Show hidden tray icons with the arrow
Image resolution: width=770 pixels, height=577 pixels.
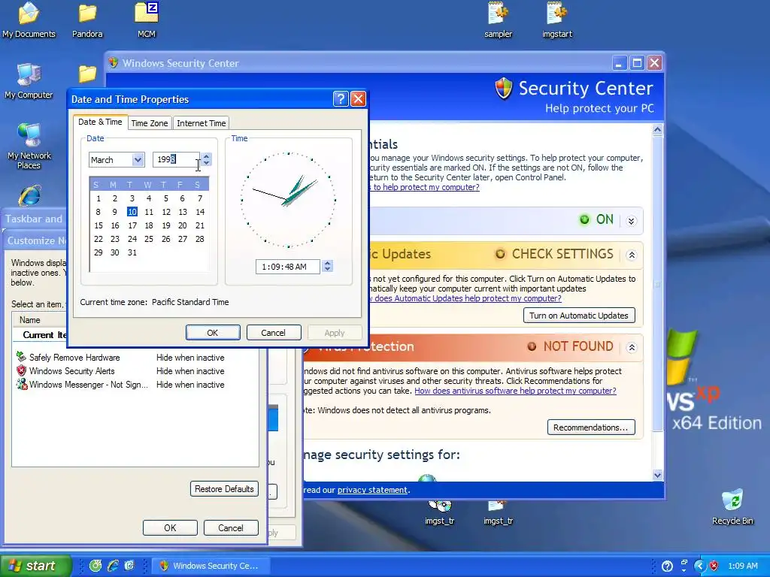point(699,566)
